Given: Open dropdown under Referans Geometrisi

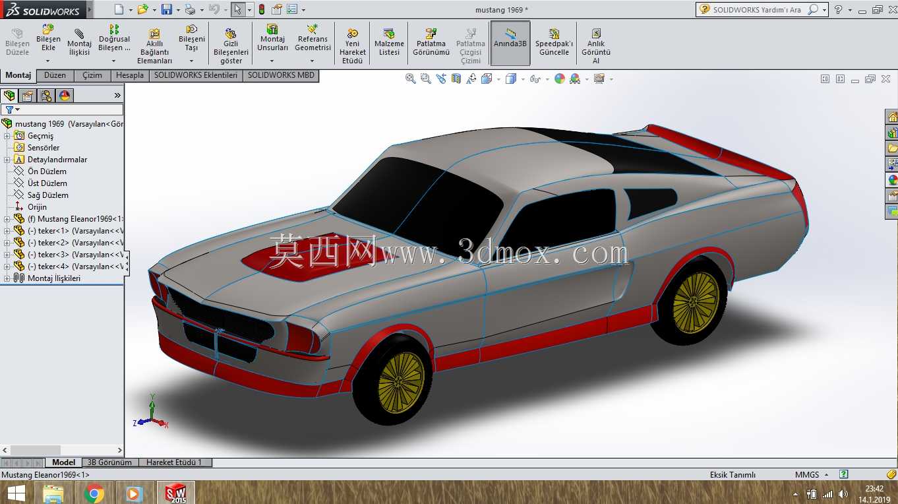Looking at the screenshot, I should [x=313, y=61].
